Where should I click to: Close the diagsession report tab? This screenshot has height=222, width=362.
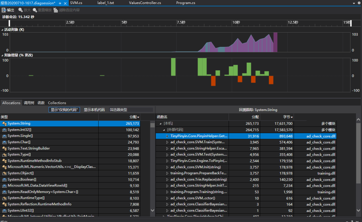click(x=65, y=3)
